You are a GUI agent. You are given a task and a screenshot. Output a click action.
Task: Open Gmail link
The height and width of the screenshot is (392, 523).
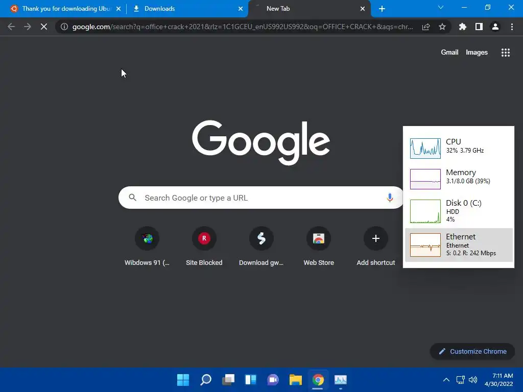(449, 53)
